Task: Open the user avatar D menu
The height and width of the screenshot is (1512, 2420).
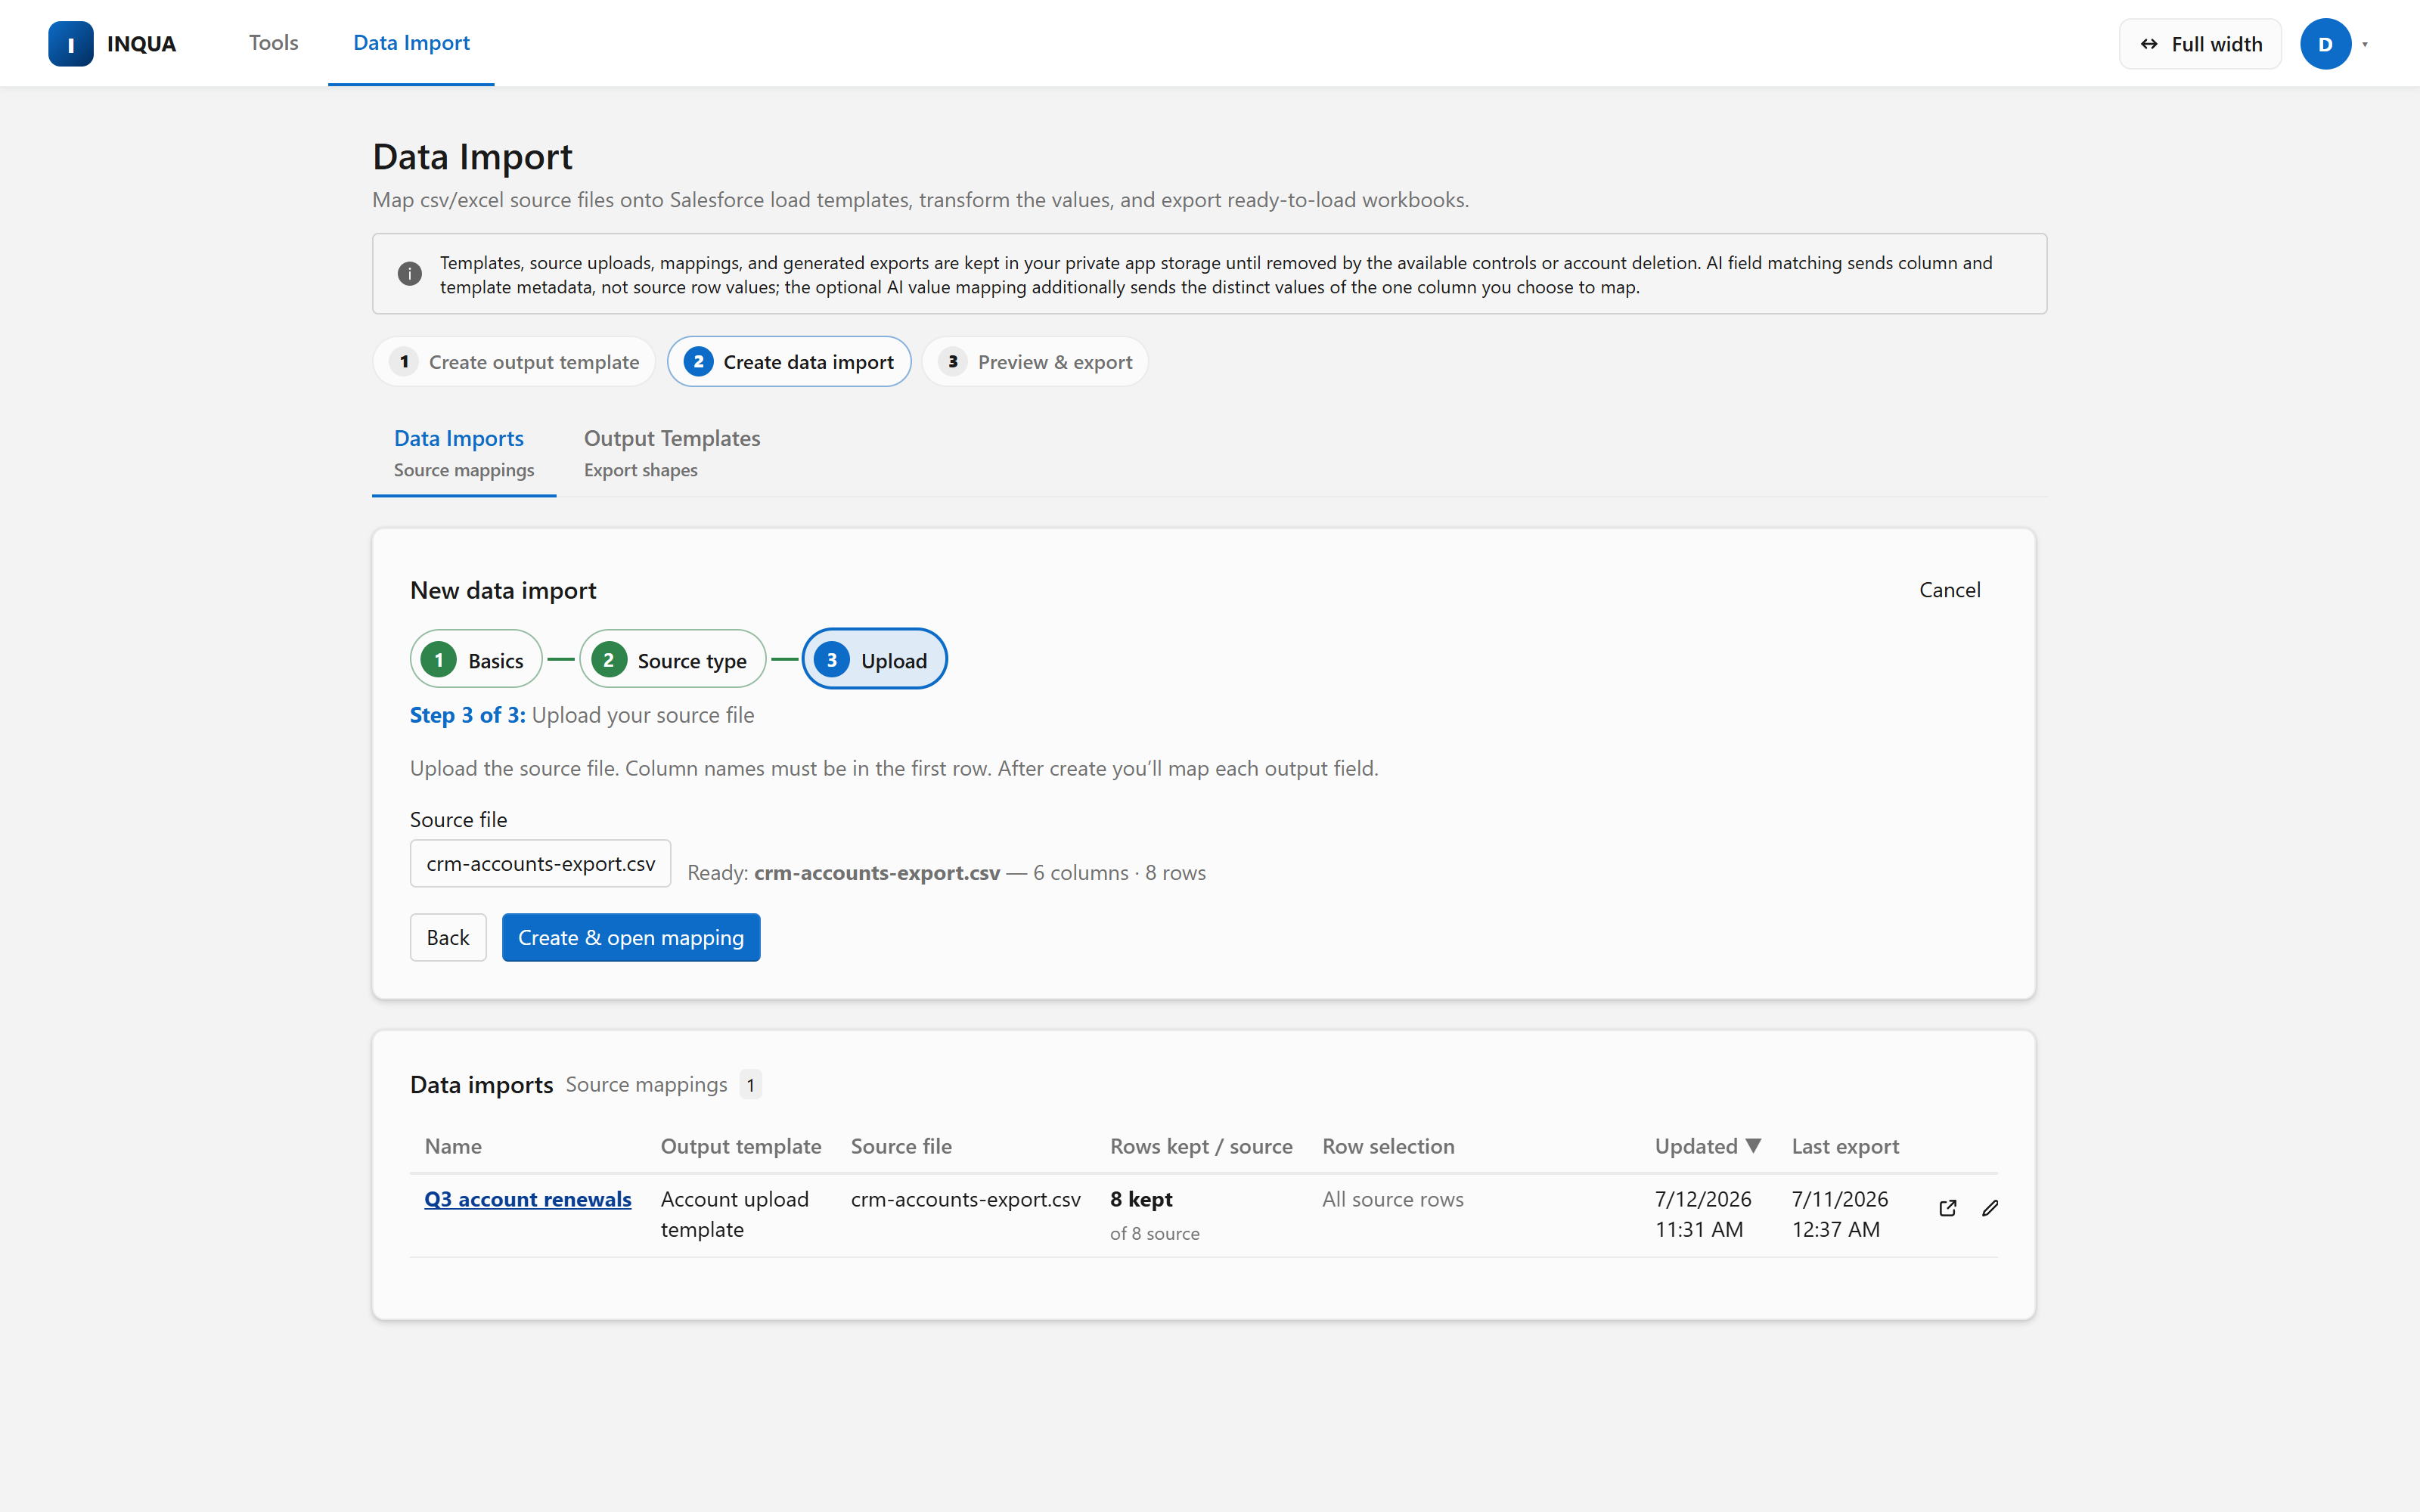Action: [2325, 44]
